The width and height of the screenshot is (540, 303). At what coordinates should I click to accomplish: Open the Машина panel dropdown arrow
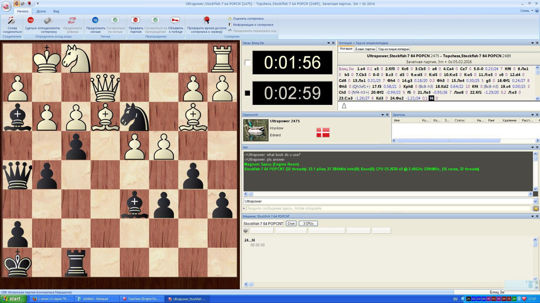point(533,216)
